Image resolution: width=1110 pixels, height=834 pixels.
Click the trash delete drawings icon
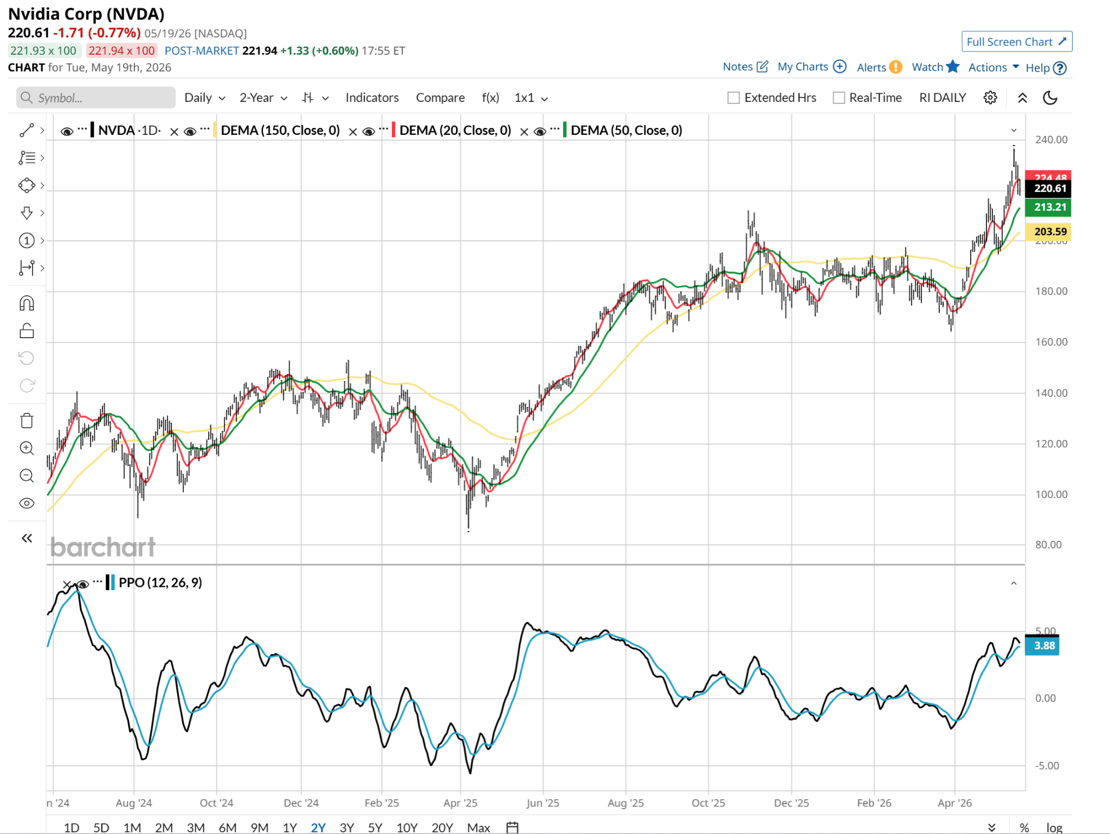[x=27, y=421]
